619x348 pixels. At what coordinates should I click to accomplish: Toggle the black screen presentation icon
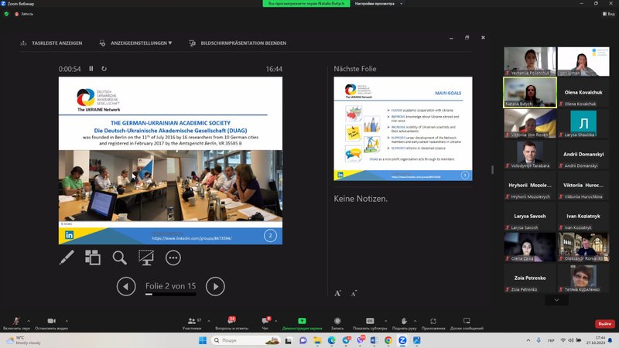pos(146,258)
